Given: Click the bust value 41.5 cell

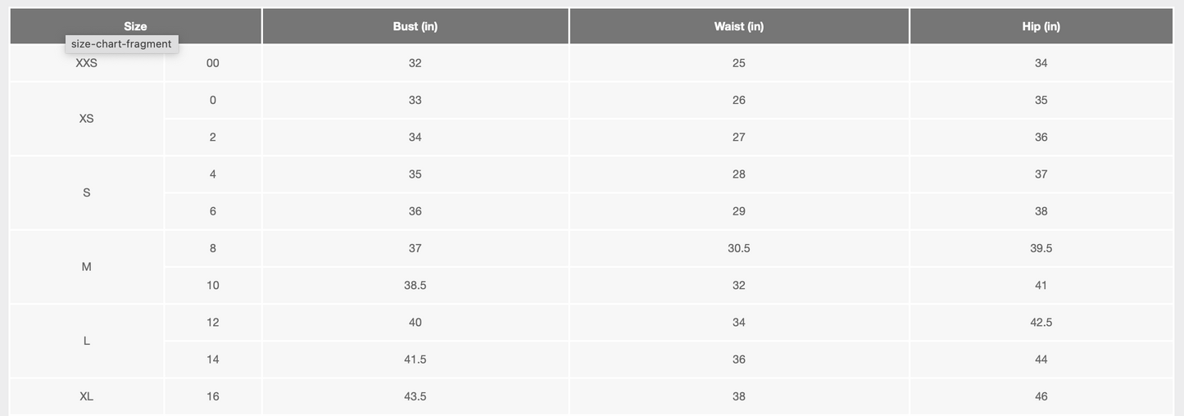Looking at the screenshot, I should point(415,359).
